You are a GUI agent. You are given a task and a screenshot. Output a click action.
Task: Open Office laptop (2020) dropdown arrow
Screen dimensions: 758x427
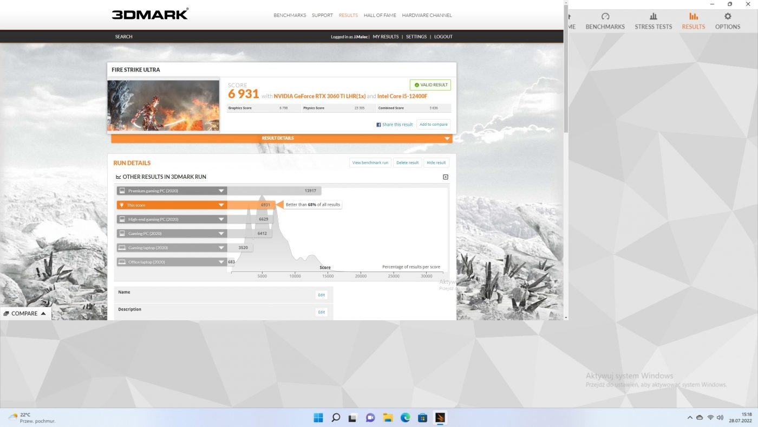pos(221,262)
